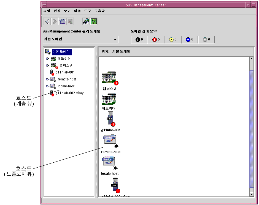Click the g11nlab-001 server icon in tree
Screen dimensions: 259x205
click(x=52, y=72)
